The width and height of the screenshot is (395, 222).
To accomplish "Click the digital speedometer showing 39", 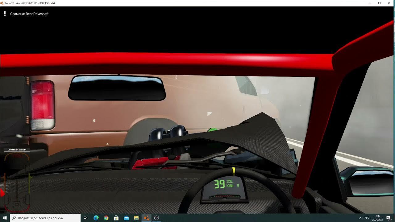I will pos(219,184).
